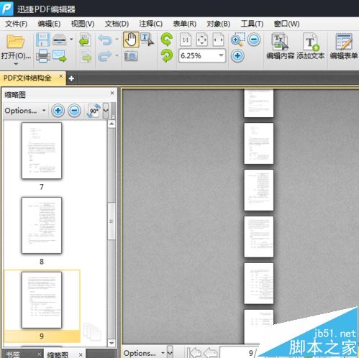Viewport: 359px width, 358px height.
Task: Rotate thumbnail with the 90° button
Action: click(94, 111)
